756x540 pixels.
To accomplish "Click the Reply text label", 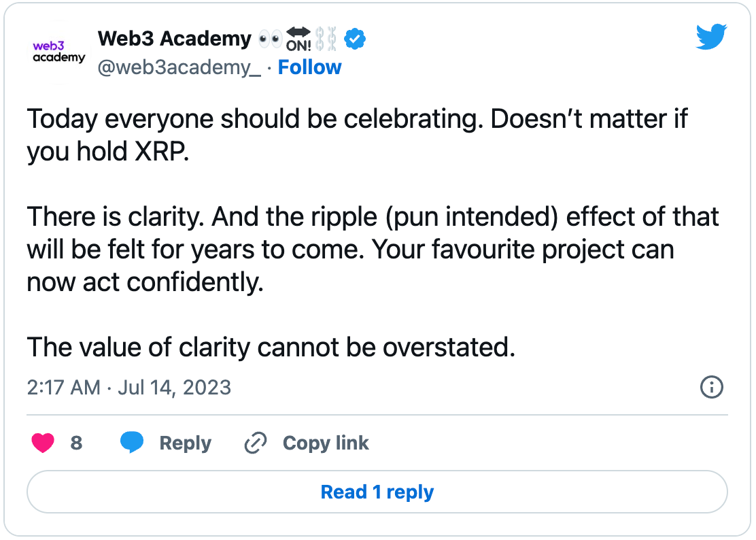I will [x=185, y=443].
